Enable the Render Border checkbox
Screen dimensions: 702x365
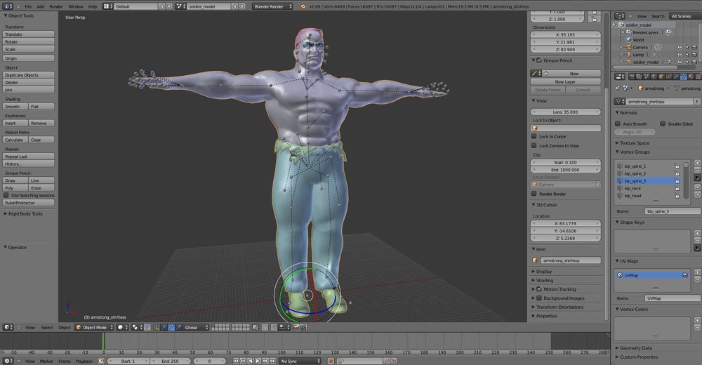[x=534, y=194]
